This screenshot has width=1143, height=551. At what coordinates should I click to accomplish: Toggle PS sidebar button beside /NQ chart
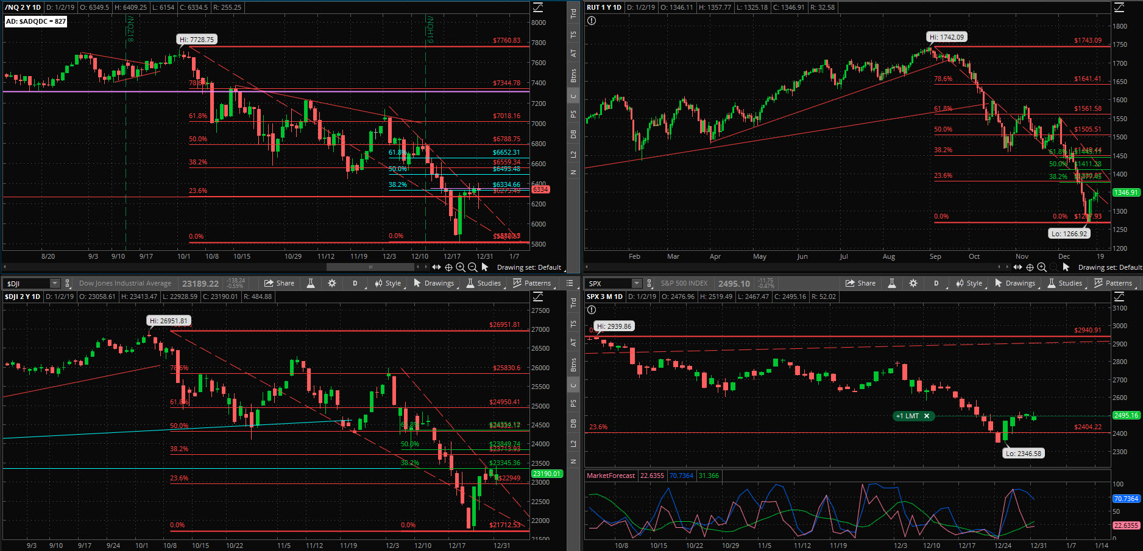click(573, 114)
